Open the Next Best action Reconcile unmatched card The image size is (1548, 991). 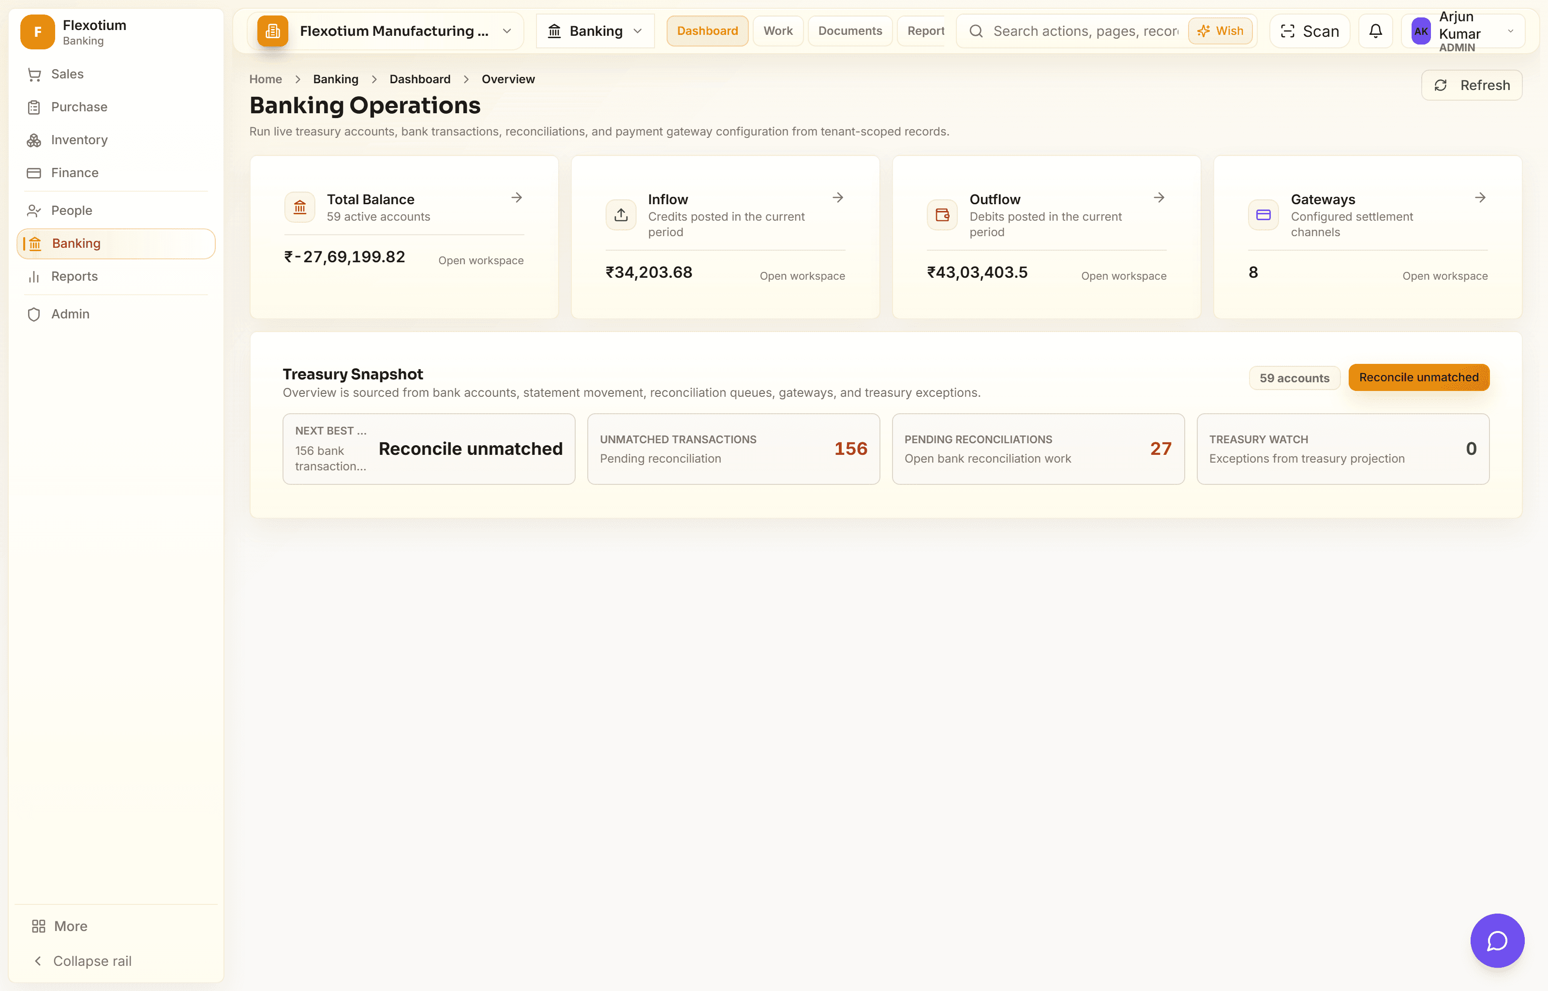pyautogui.click(x=429, y=449)
